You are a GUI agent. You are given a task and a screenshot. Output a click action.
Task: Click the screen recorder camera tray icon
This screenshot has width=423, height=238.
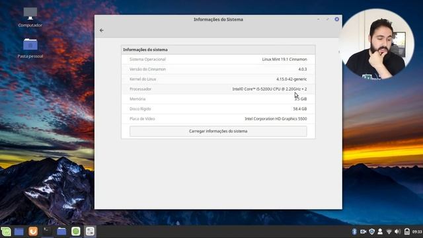click(363, 231)
